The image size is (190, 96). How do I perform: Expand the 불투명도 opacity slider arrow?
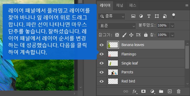(x=172, y=26)
